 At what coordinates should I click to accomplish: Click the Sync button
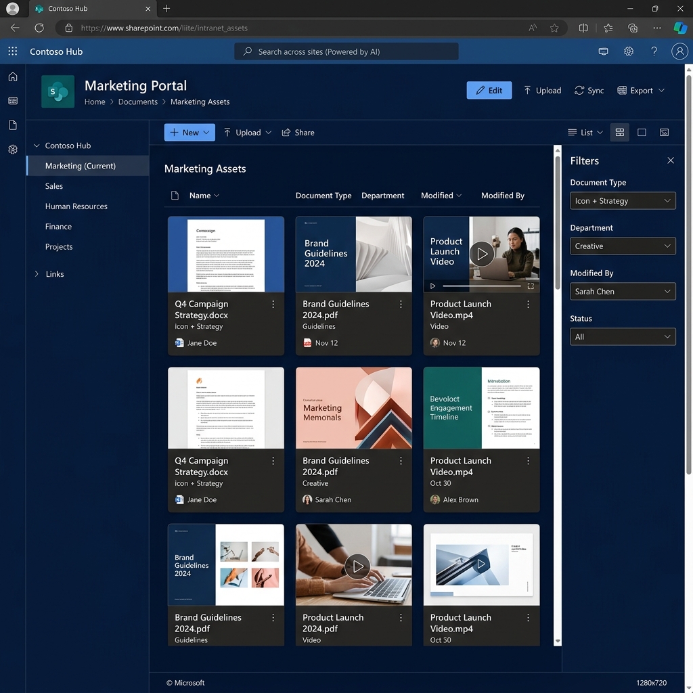click(589, 90)
